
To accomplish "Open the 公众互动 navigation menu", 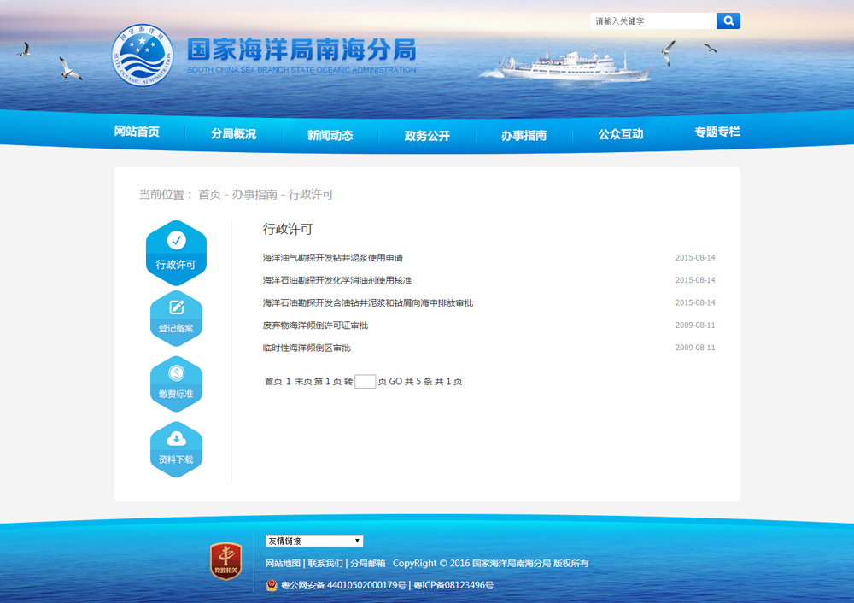I will pos(620,134).
